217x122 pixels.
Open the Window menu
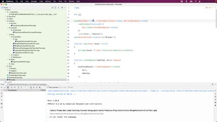click(72, 1)
